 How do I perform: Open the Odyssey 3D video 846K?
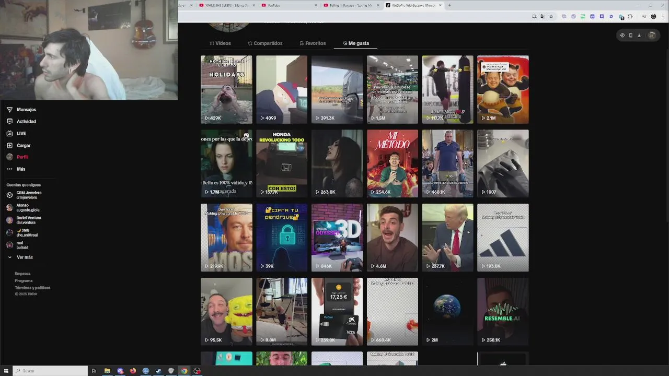coord(337,238)
